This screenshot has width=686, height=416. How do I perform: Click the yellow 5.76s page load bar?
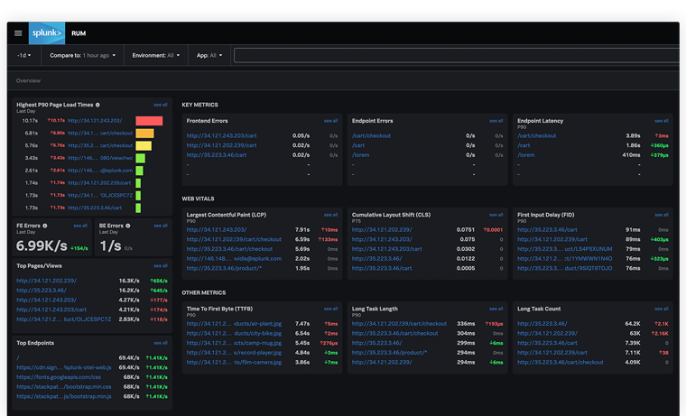pos(144,145)
